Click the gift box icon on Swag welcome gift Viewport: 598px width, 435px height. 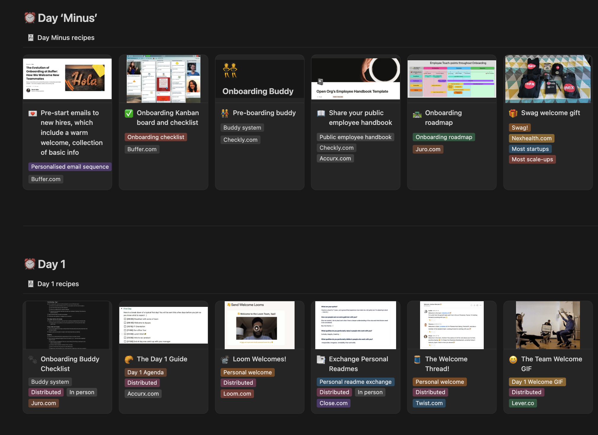(513, 113)
